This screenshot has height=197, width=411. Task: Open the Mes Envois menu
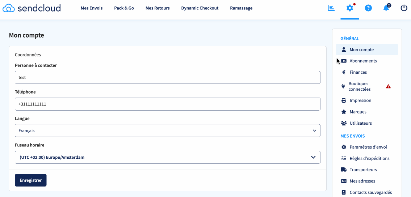coord(92,8)
